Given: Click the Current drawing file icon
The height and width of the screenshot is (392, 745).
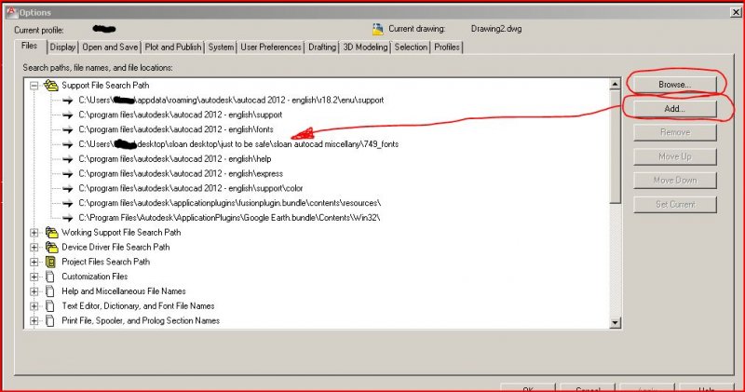Looking at the screenshot, I should [378, 30].
